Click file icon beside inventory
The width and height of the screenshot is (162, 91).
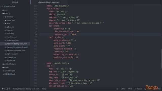(x=5, y=34)
